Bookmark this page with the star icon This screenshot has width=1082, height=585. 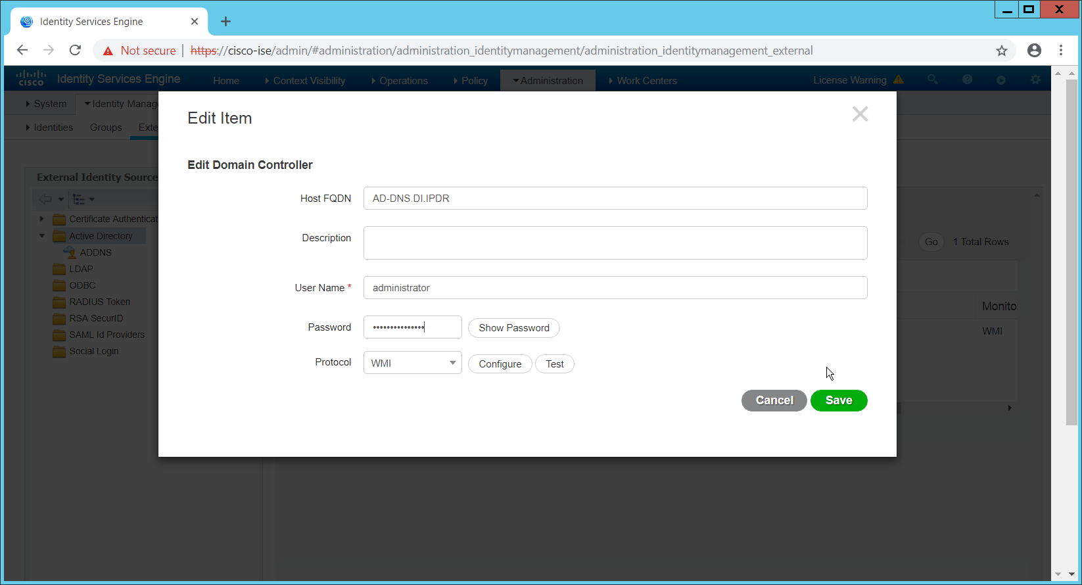(x=1001, y=51)
